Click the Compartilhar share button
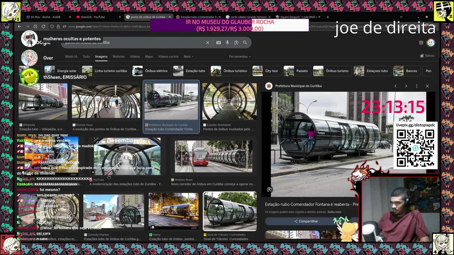Screen dimensions: 454x255 point(306,221)
